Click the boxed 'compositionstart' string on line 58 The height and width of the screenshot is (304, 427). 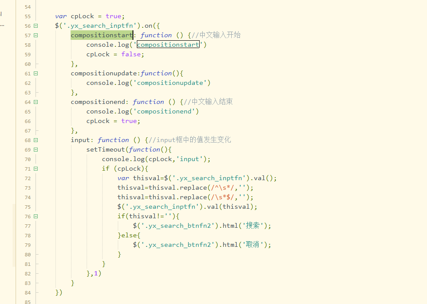point(168,45)
